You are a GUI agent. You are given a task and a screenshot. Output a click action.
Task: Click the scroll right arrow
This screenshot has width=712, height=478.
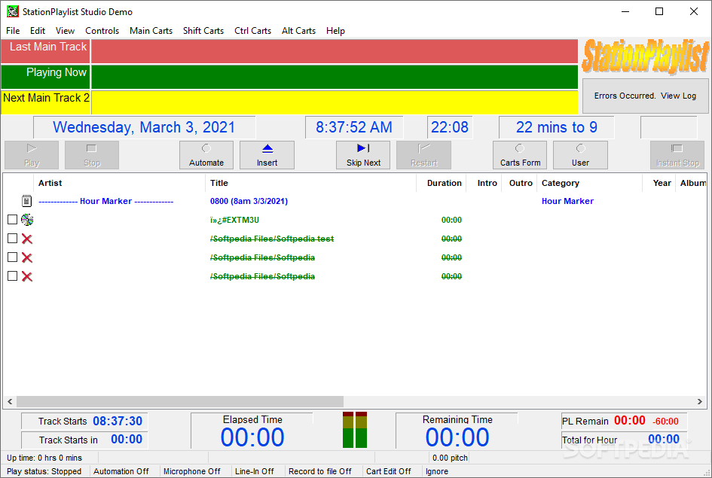[x=700, y=401]
